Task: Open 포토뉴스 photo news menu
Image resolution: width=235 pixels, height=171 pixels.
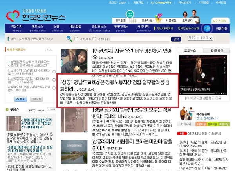Action: 38,28
